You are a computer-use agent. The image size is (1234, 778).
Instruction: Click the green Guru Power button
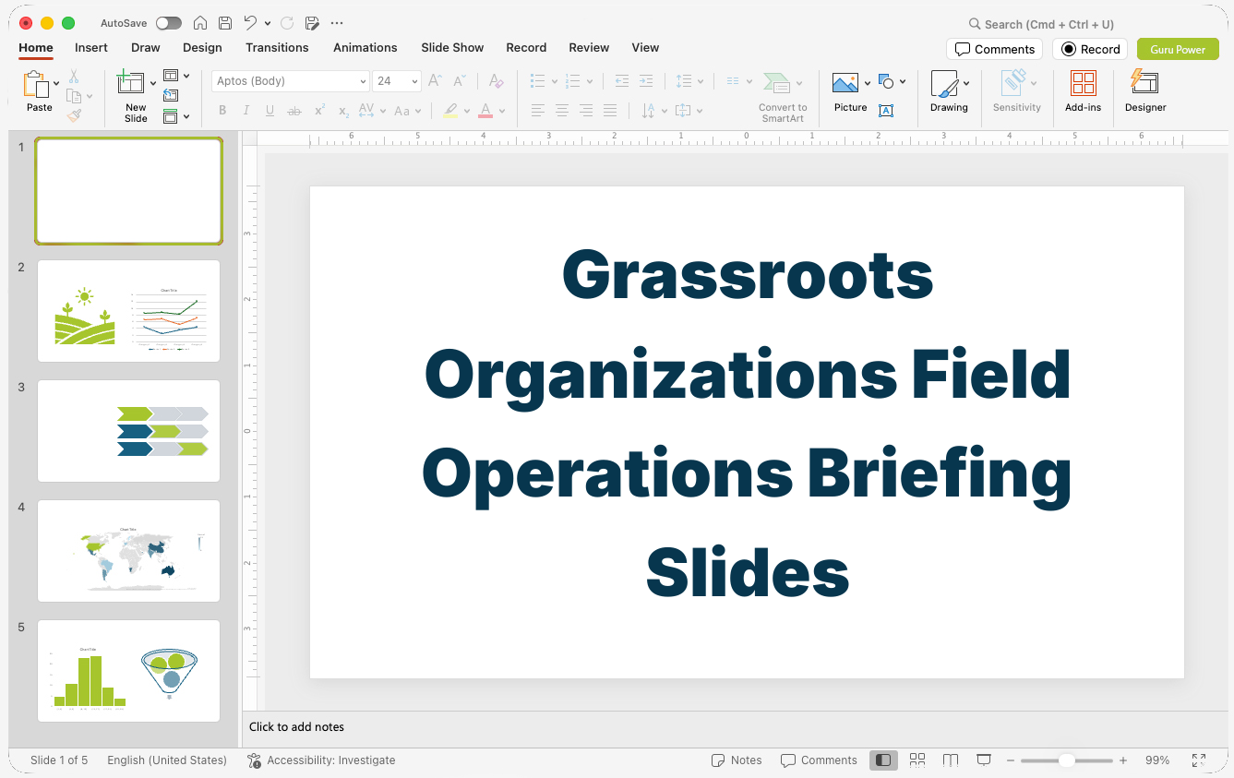click(x=1178, y=49)
